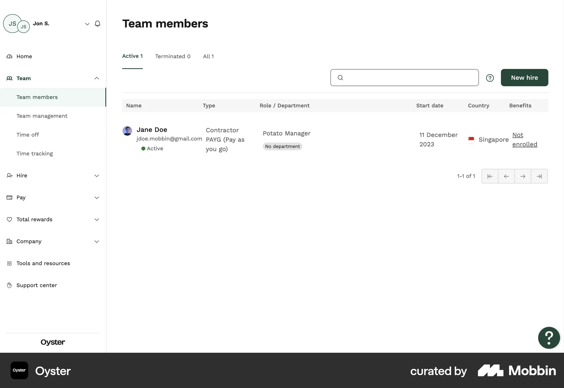The image size is (564, 388).
Task: Click inside the search field
Action: (404, 78)
